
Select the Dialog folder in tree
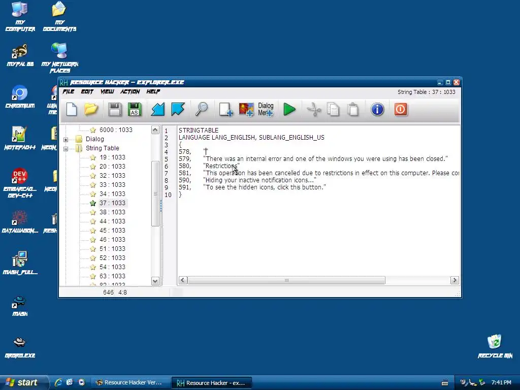click(95, 139)
